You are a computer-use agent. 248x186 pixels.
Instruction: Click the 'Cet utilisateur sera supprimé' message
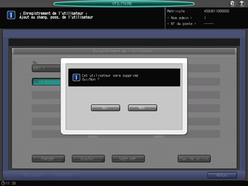[110, 76]
